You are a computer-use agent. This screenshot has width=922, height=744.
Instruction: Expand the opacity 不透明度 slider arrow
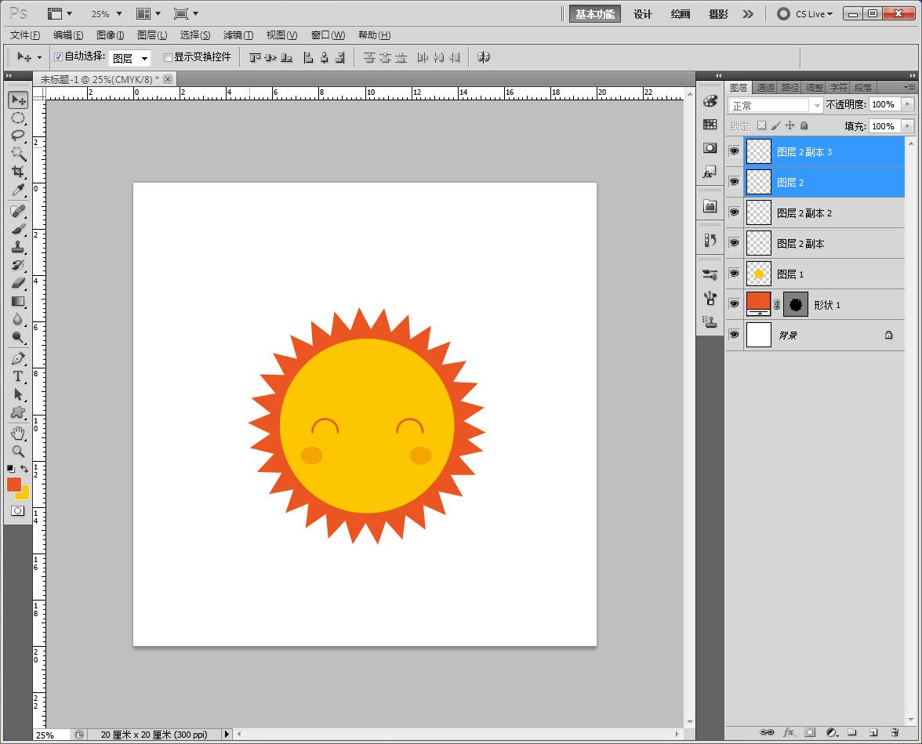[908, 104]
